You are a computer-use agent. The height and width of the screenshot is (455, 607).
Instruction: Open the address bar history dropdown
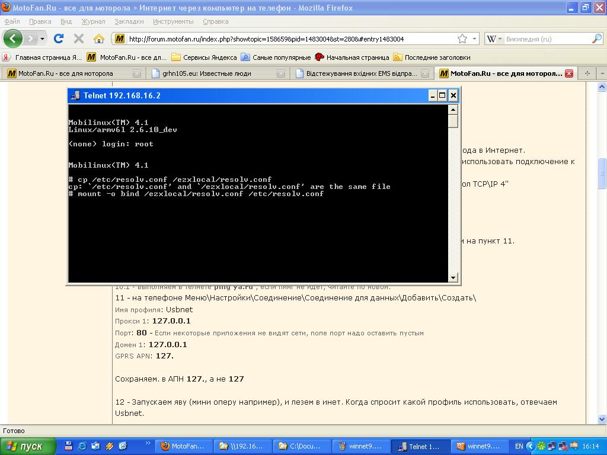[x=474, y=39]
